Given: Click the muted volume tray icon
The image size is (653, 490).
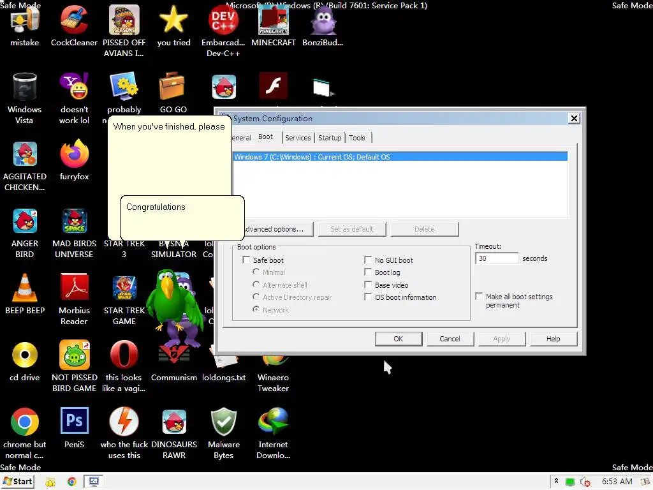Looking at the screenshot, I should click(585, 482).
